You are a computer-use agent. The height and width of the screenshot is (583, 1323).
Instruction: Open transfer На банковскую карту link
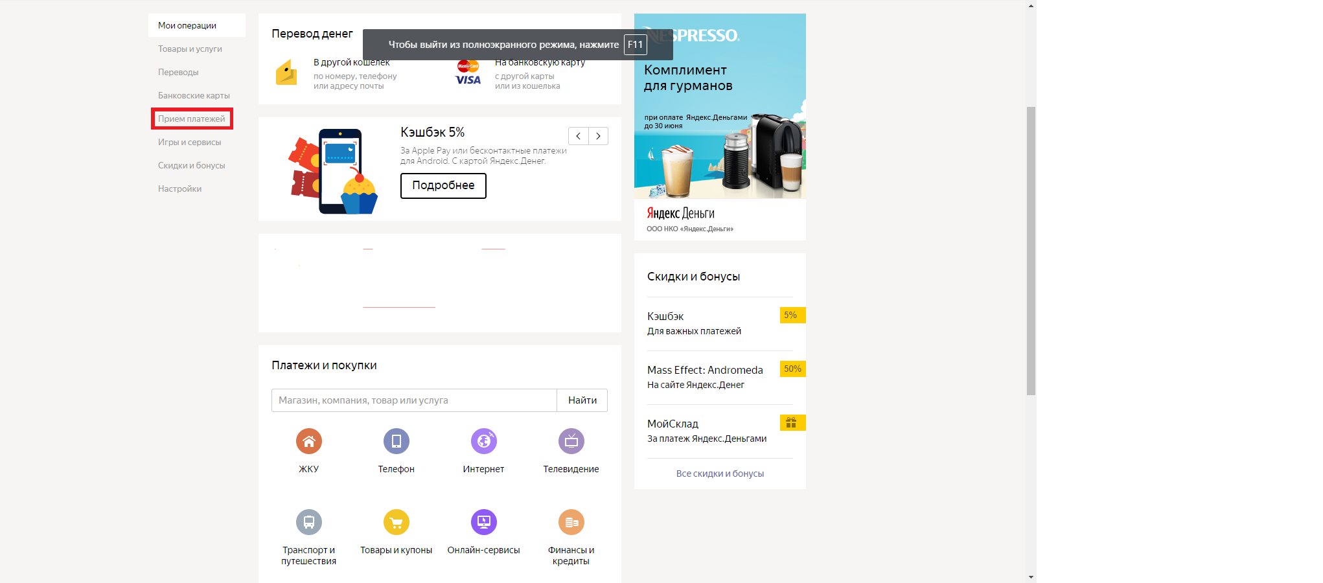tap(540, 63)
